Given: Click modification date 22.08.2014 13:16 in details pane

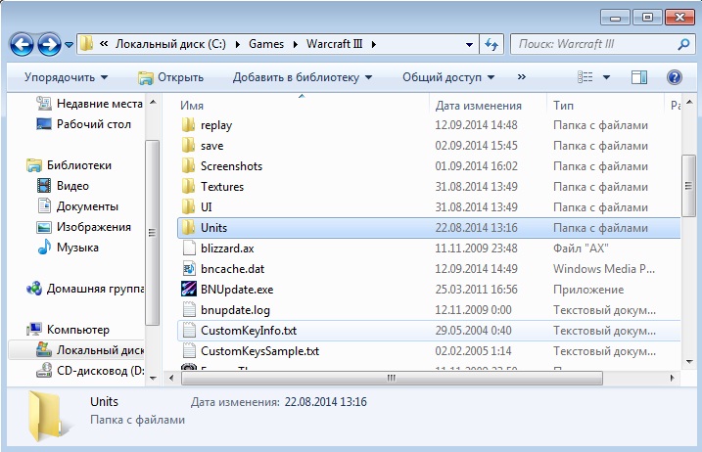Looking at the screenshot, I should [325, 402].
